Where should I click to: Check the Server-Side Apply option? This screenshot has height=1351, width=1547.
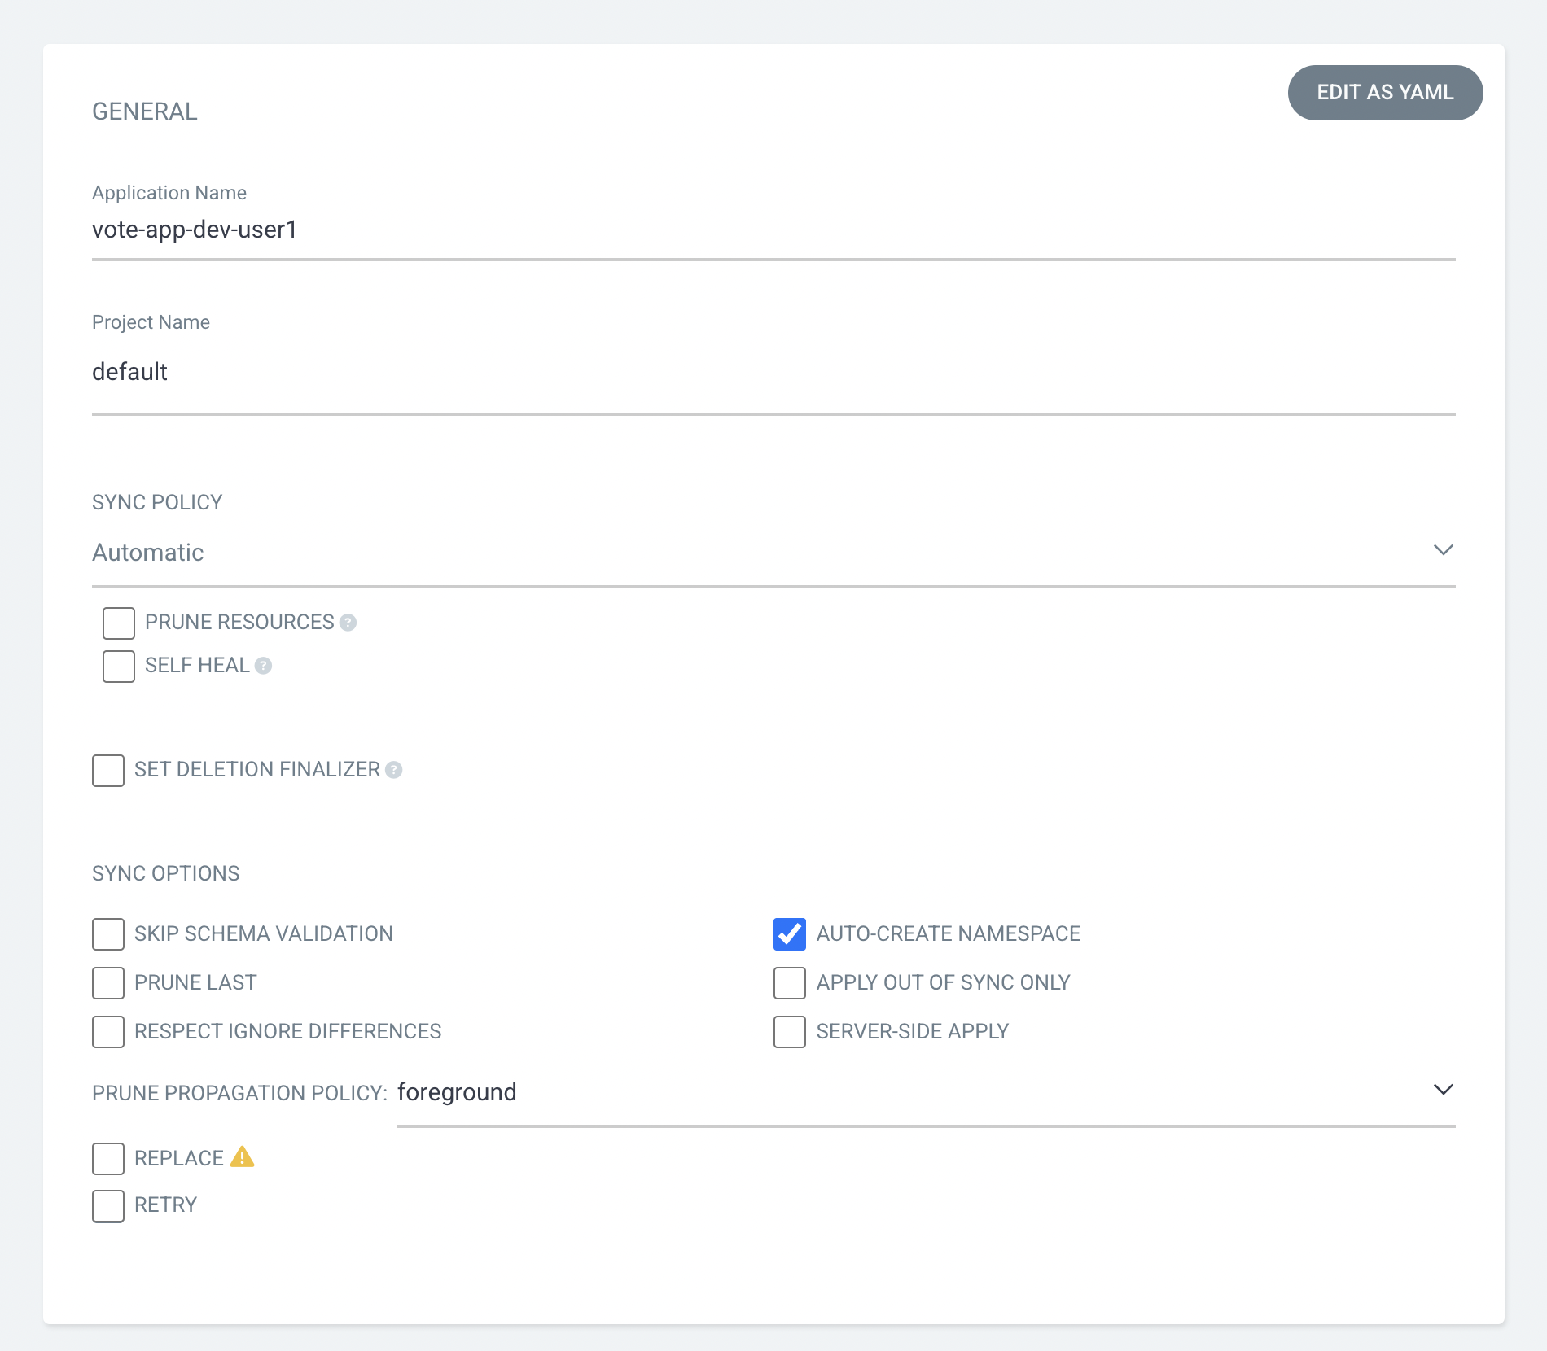790,1032
